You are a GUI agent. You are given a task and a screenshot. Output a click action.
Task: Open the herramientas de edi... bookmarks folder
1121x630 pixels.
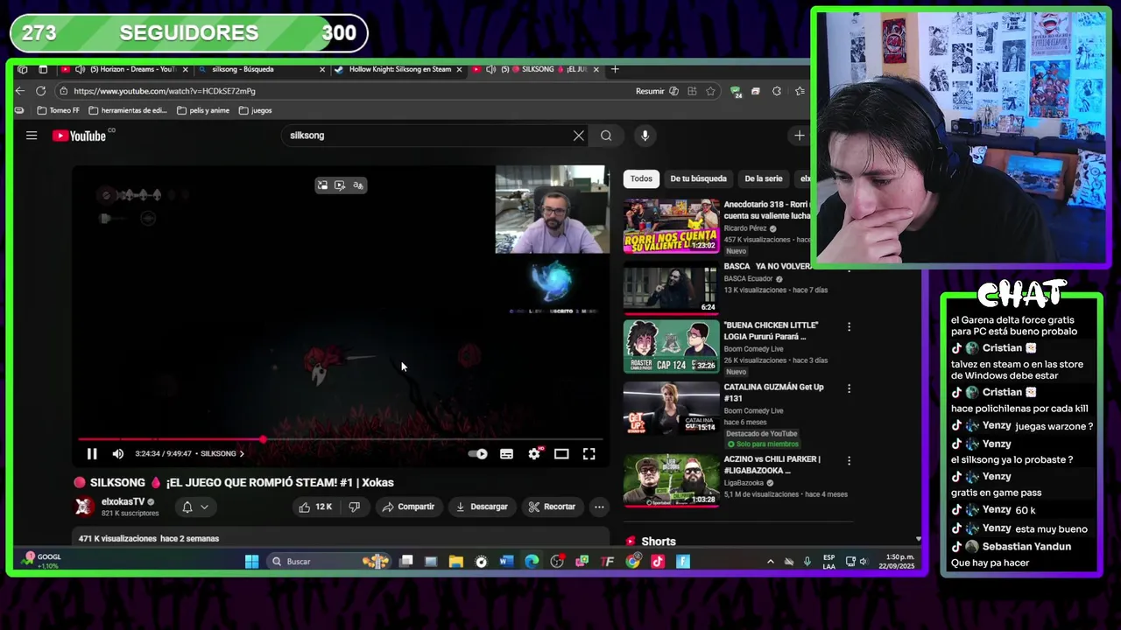coord(127,110)
